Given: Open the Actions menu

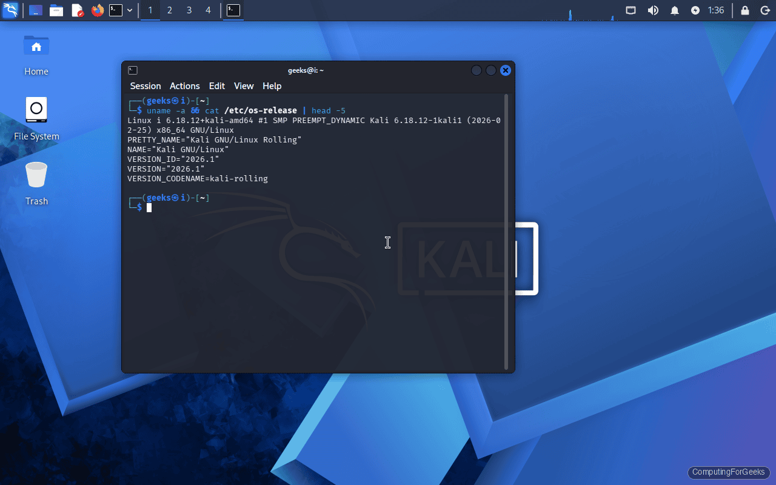Looking at the screenshot, I should tap(184, 85).
